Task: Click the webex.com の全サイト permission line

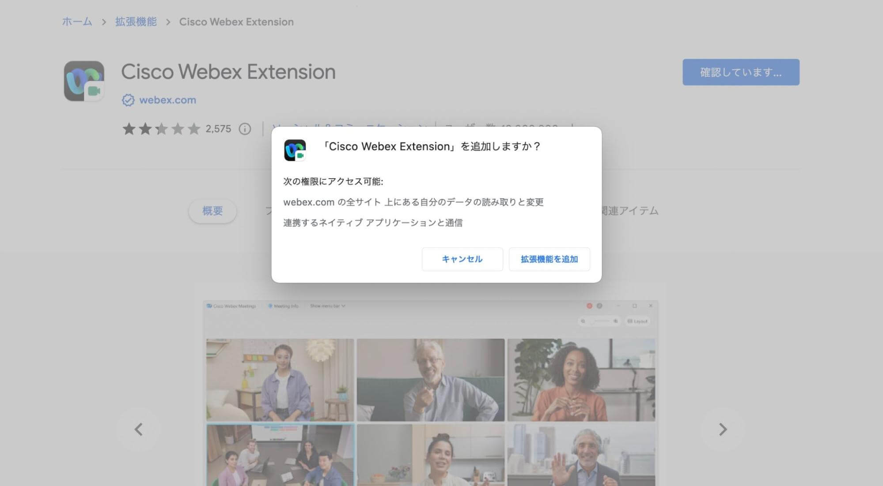Action: pyautogui.click(x=413, y=202)
